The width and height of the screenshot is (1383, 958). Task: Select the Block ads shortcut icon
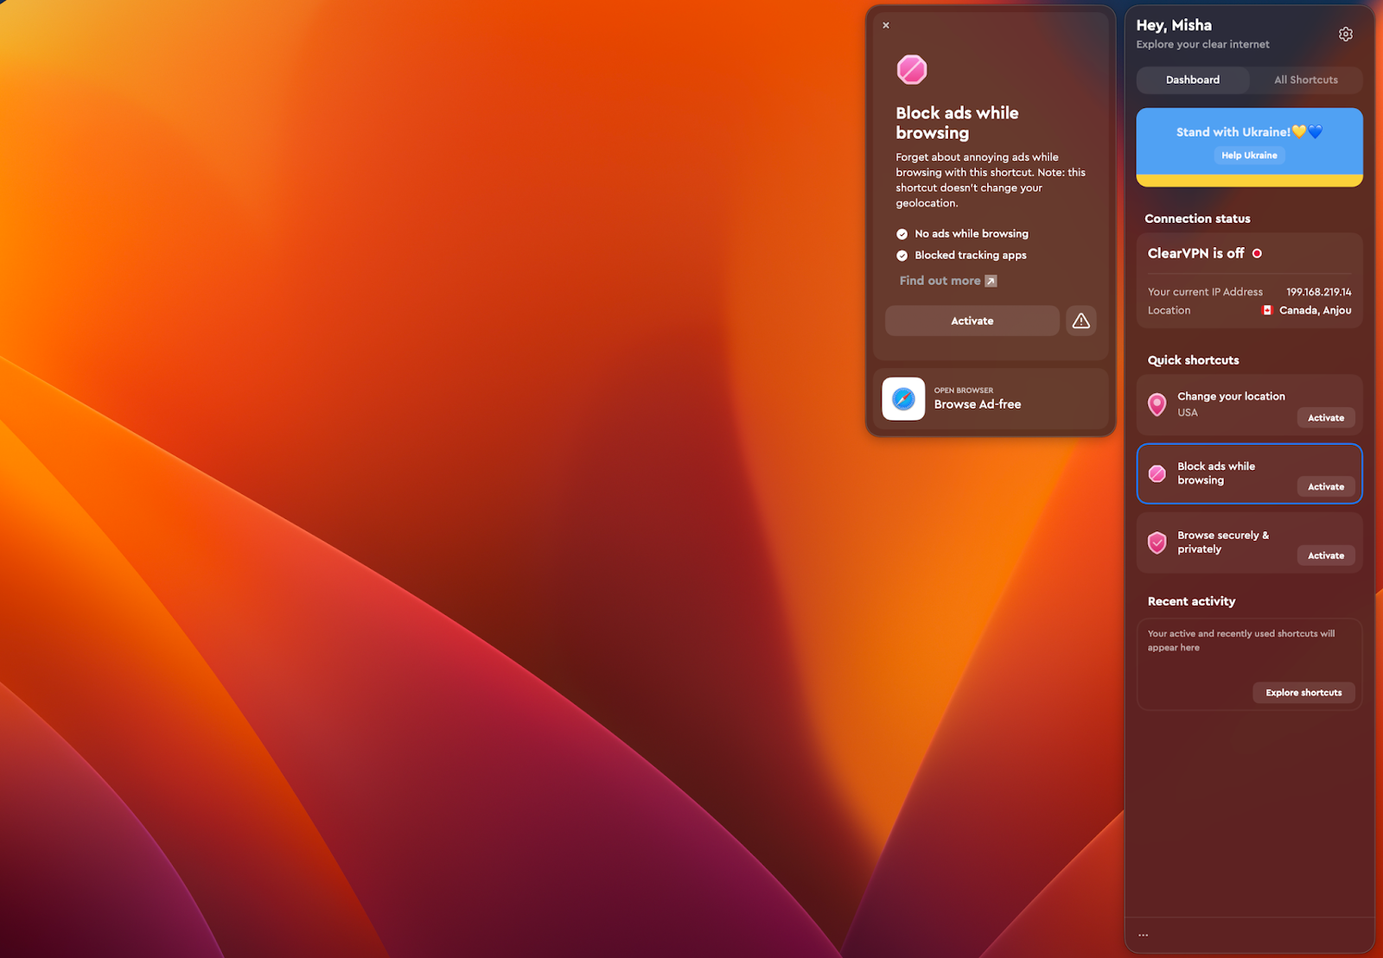pyautogui.click(x=1157, y=473)
